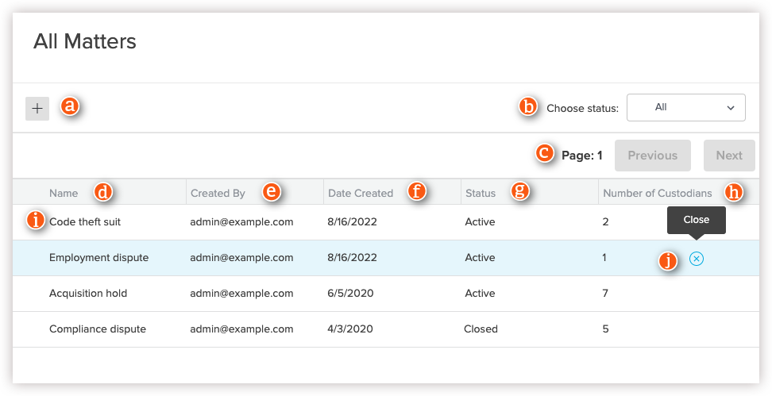Sort by the Date Created column header
The height and width of the screenshot is (396, 772).
point(361,193)
